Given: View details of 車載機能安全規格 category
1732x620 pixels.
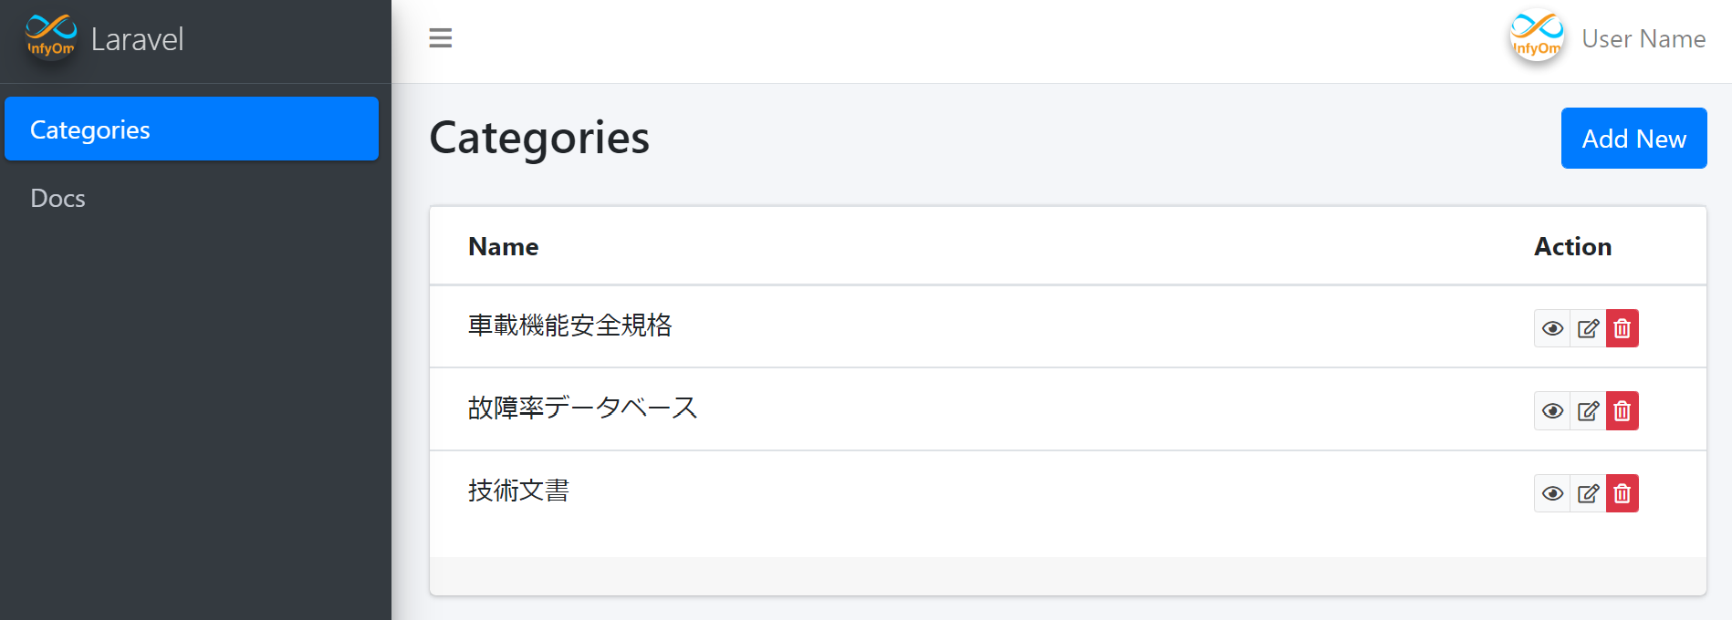Looking at the screenshot, I should tap(1552, 327).
